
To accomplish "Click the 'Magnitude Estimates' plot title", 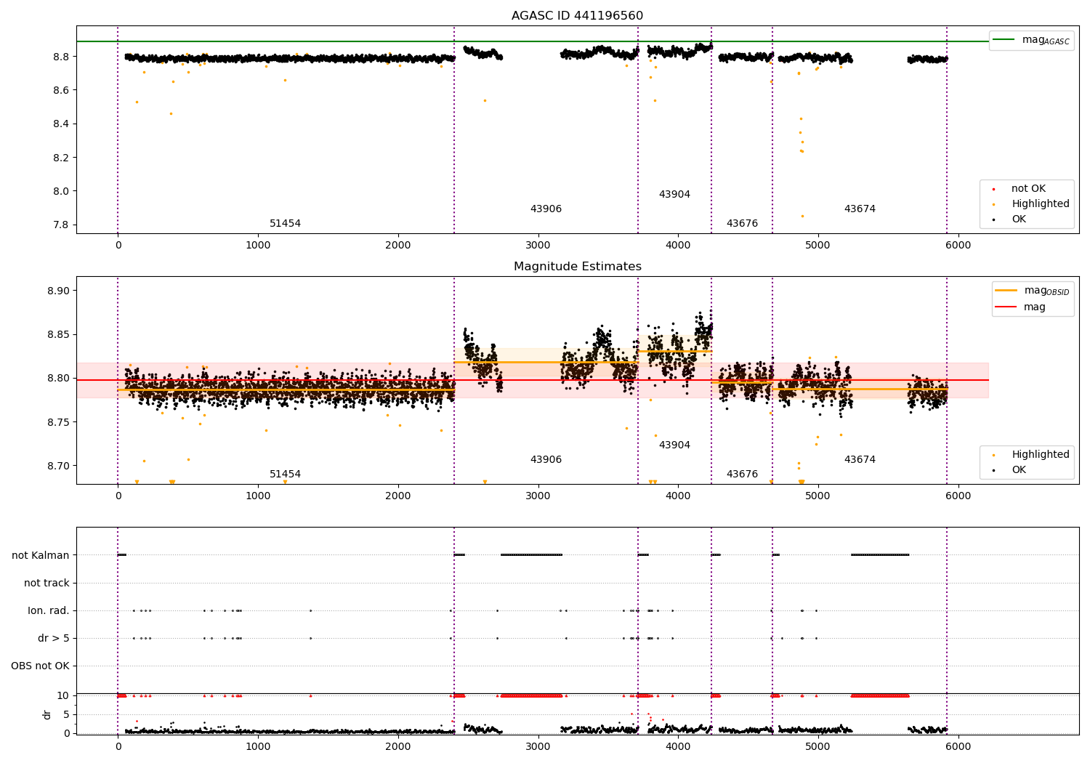I will pyautogui.click(x=577, y=267).
